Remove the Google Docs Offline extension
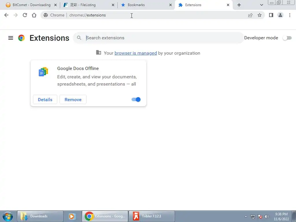This screenshot has width=296, height=222. click(73, 99)
